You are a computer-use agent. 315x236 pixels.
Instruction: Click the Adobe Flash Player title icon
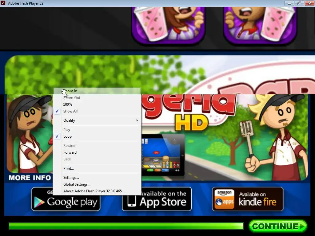[3, 3]
